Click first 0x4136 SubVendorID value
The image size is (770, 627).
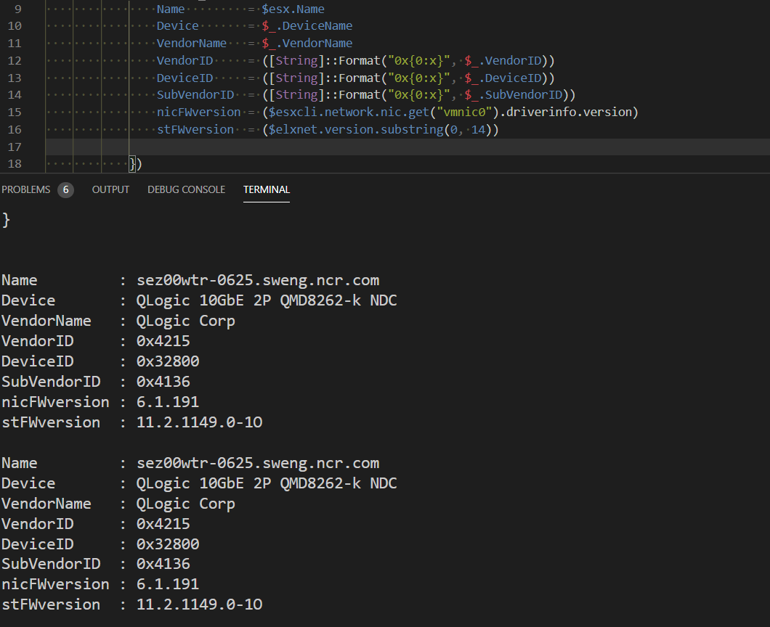click(163, 382)
